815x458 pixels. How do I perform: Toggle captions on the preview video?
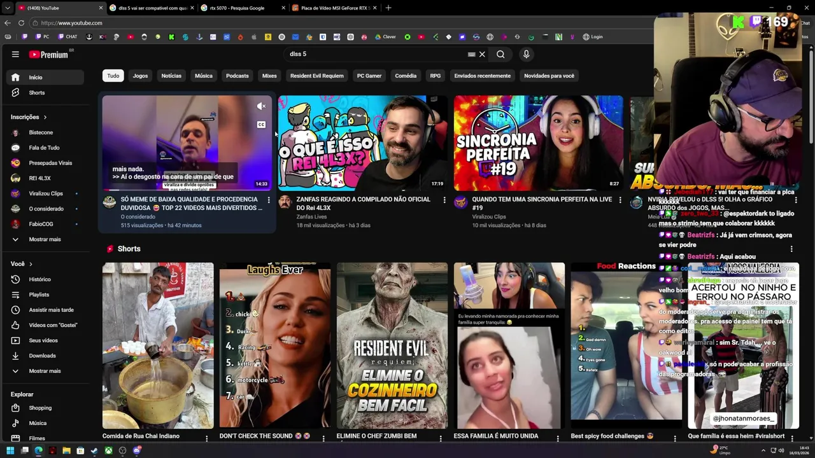coord(261,125)
